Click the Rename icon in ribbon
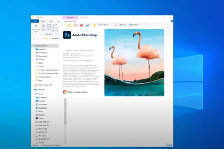 (x=87, y=25)
